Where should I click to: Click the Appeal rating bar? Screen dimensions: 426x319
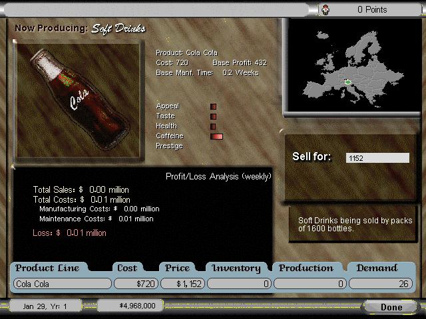coord(213,106)
